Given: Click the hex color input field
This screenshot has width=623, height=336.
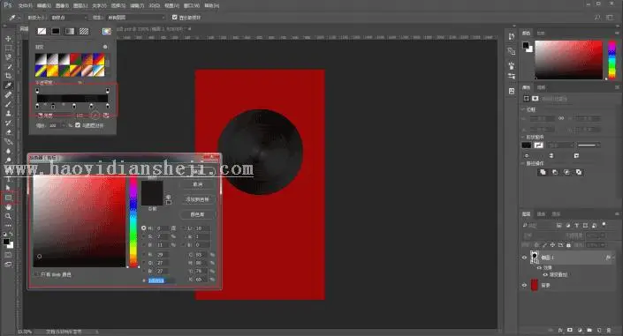Looking at the screenshot, I should click(162, 280).
